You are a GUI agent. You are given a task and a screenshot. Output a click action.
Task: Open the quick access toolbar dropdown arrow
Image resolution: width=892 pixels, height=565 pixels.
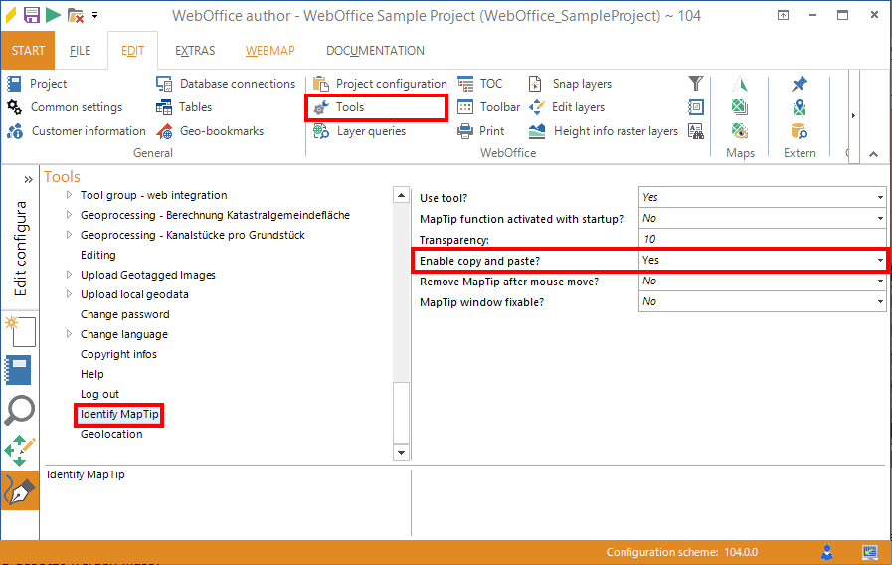tap(95, 15)
